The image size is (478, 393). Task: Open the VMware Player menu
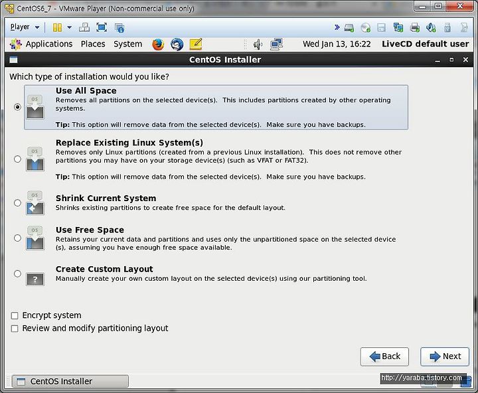(x=25, y=27)
